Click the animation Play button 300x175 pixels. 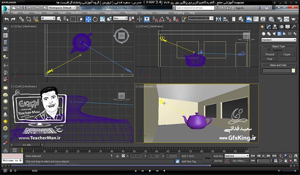click(264, 156)
